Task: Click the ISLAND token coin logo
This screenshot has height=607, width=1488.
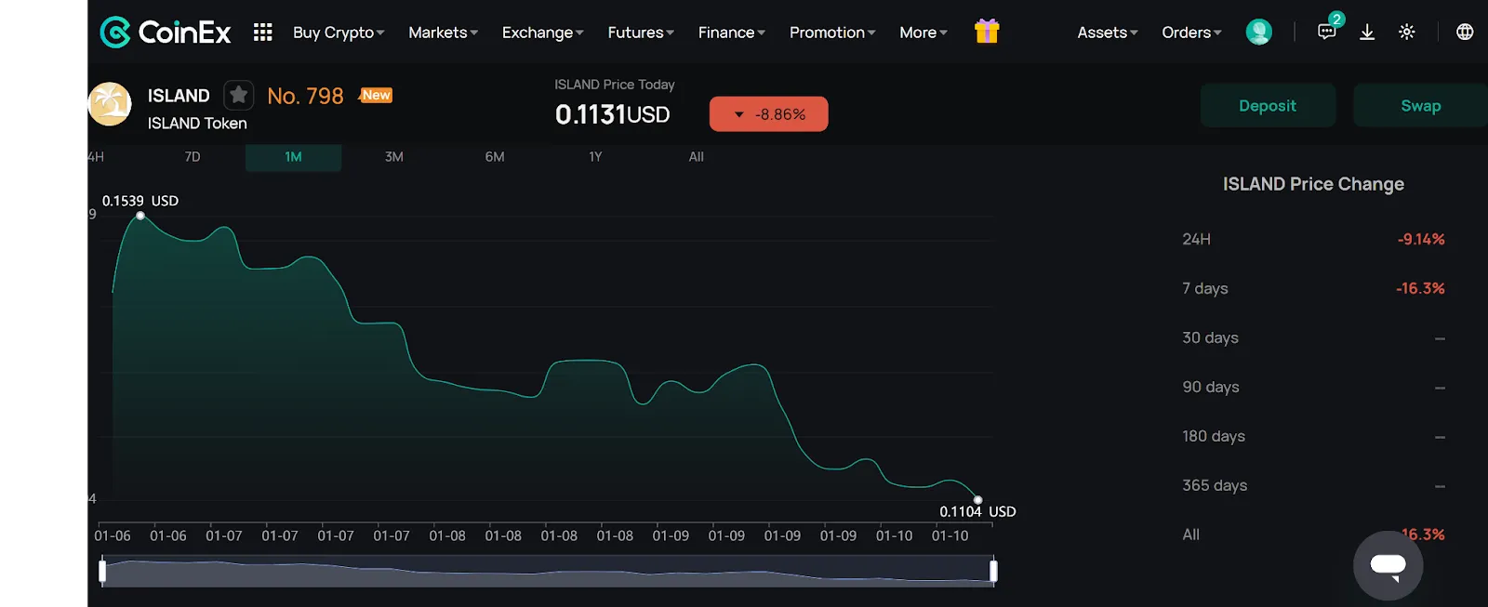Action: coord(110,104)
